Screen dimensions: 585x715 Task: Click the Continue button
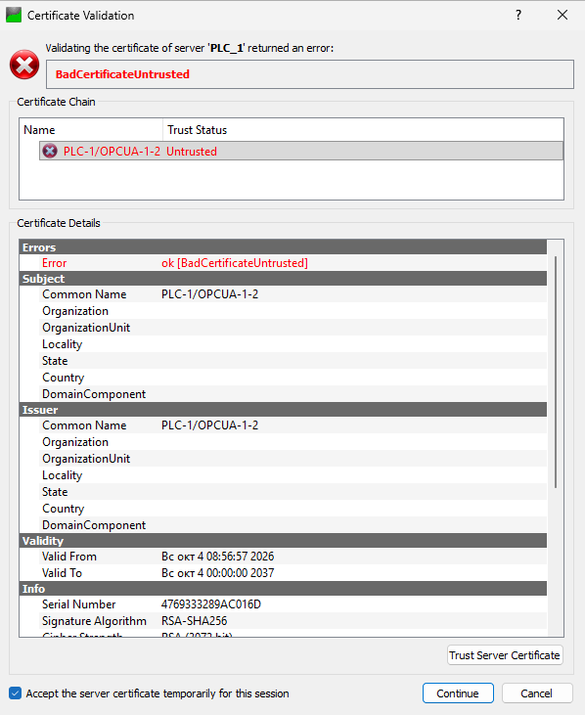[x=458, y=693]
